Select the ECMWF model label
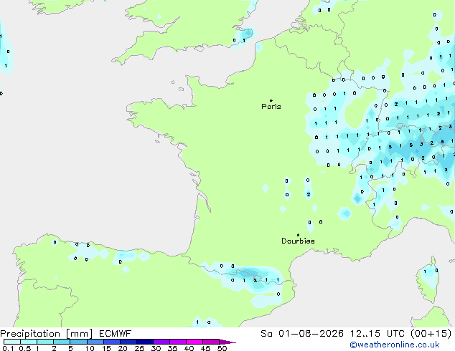Viewport: 455px width, 351px height. (x=116, y=334)
